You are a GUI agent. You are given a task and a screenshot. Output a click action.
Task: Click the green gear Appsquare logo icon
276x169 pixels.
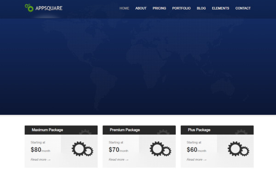click(x=29, y=8)
